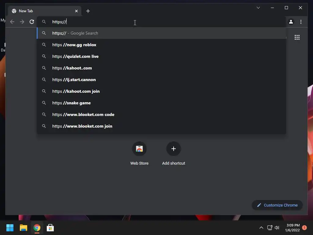Select suggestion "https //now.gg roblox"
313x235 pixels.
click(x=161, y=45)
